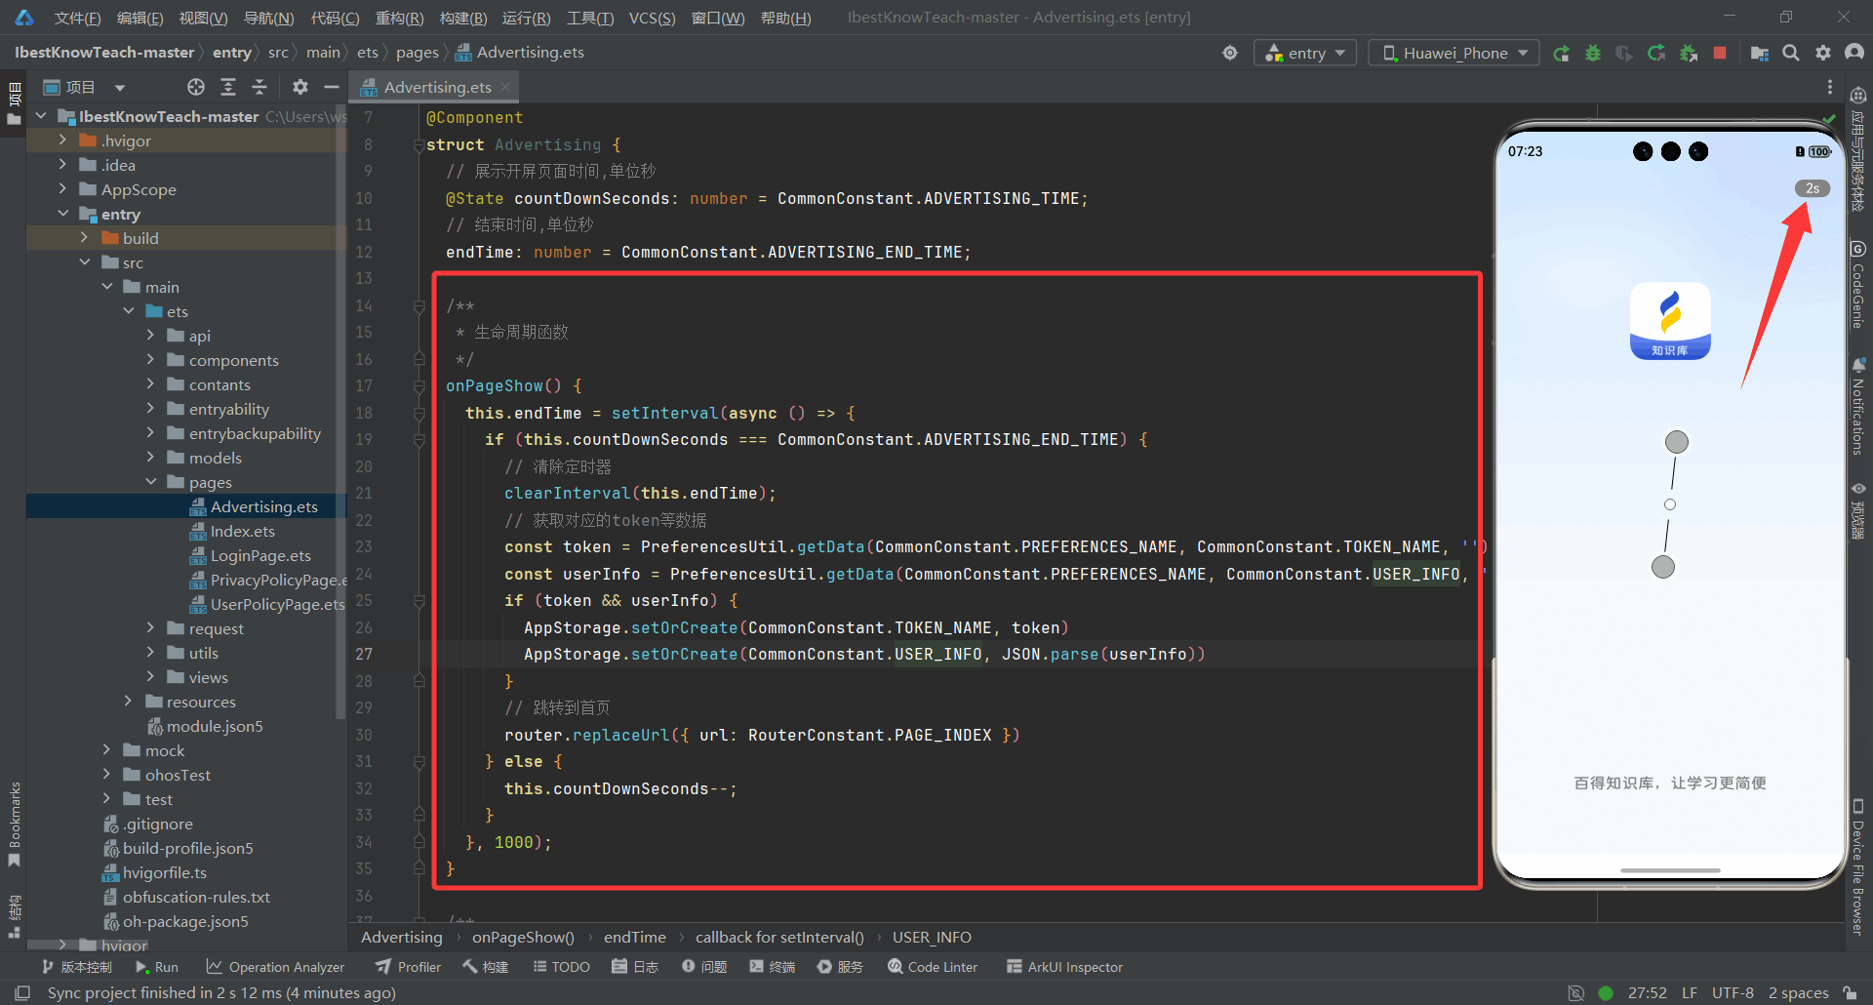This screenshot has width=1873, height=1005.
Task: Open 服务 services tool window
Action: coord(840,967)
